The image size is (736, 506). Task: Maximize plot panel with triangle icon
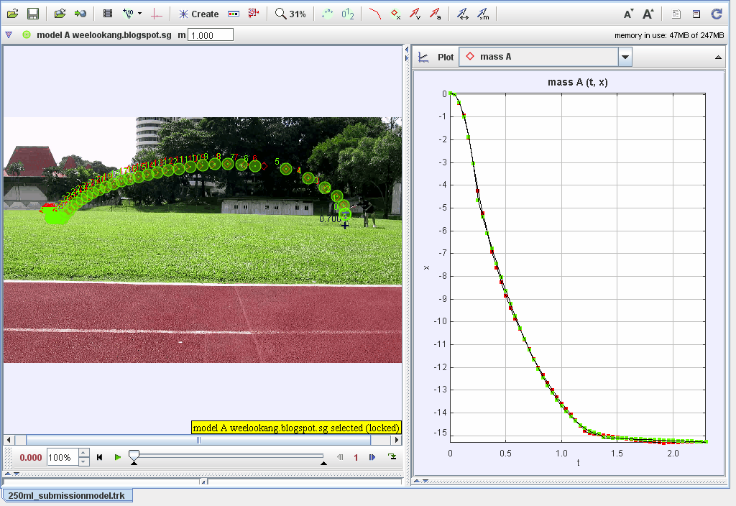pyautogui.click(x=718, y=57)
